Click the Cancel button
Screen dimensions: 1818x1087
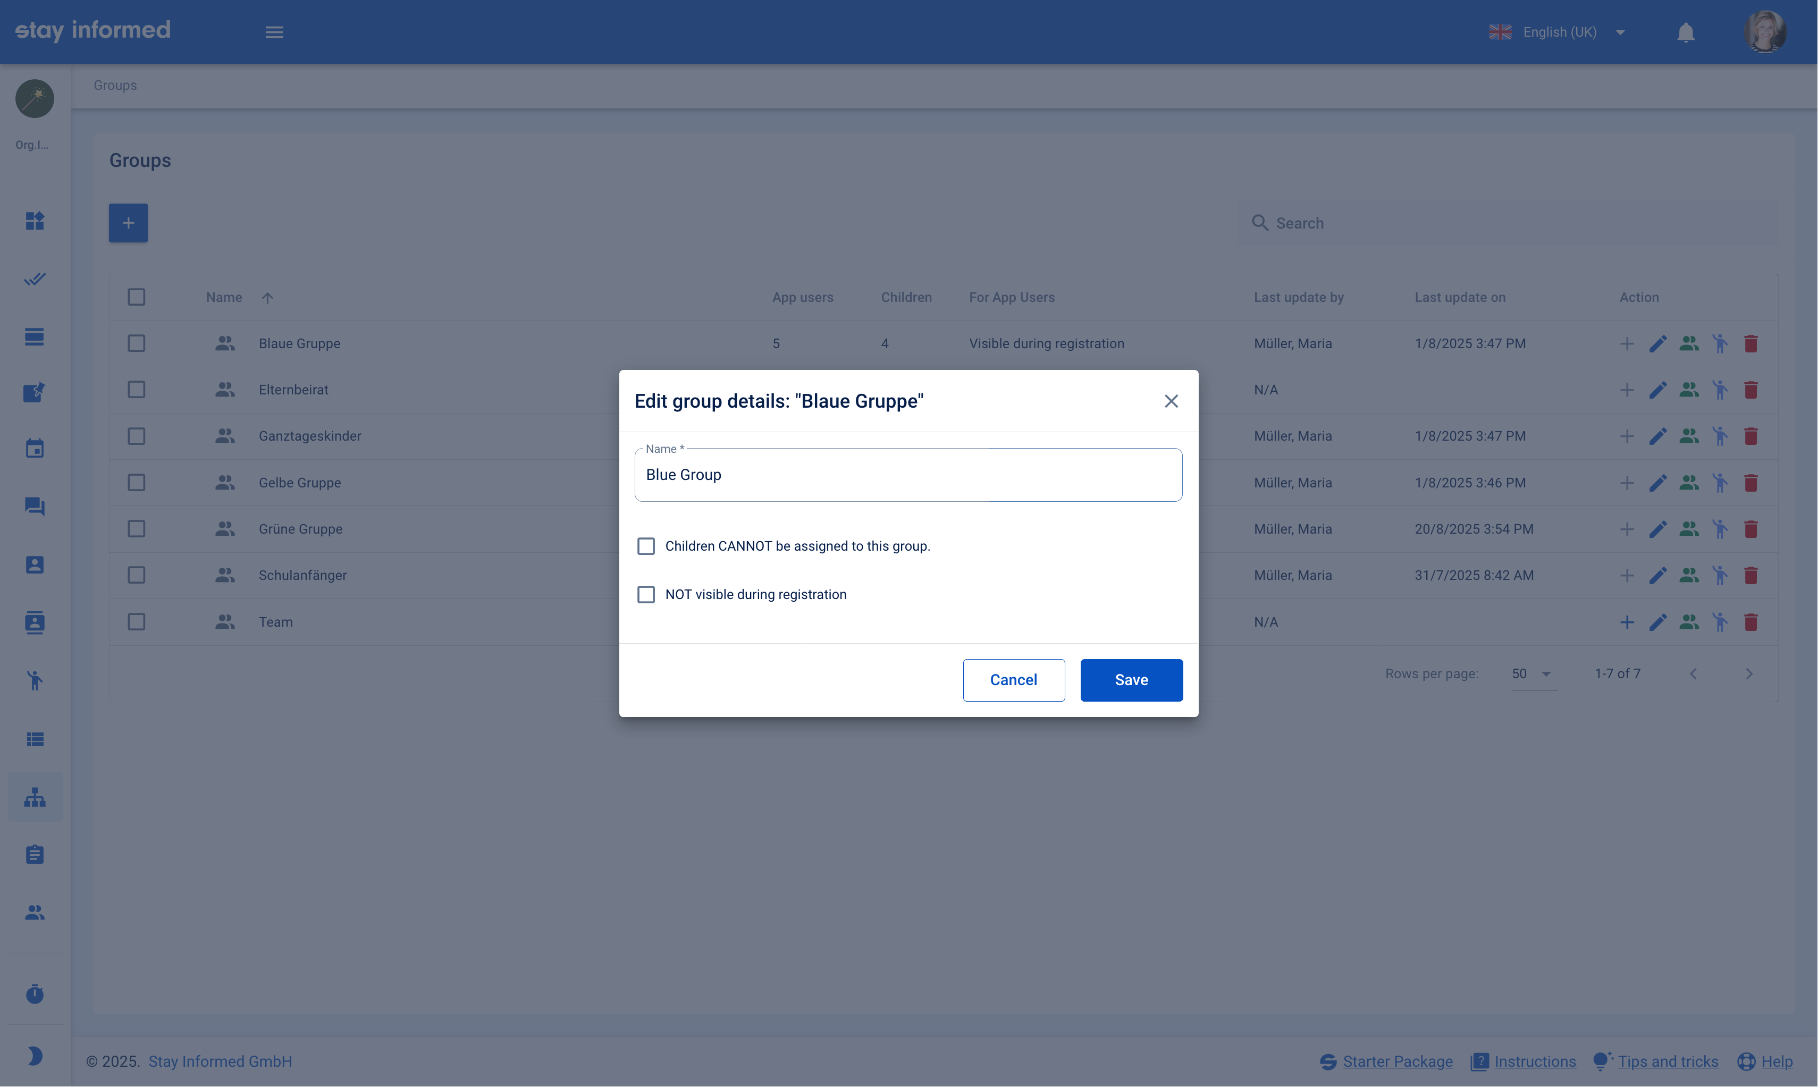pos(1013,680)
